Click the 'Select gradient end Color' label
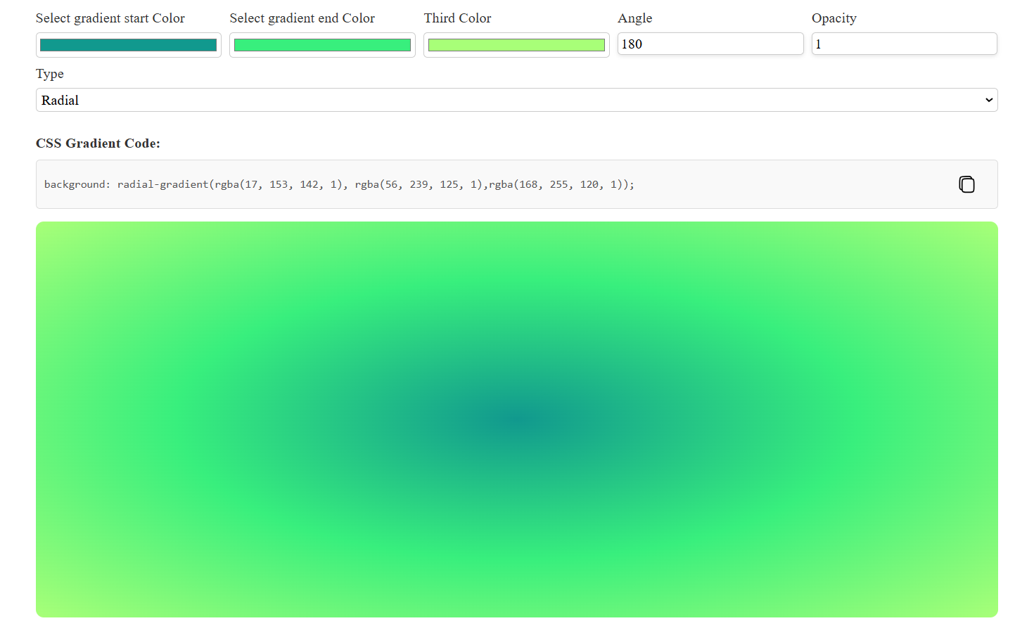 coord(302,18)
